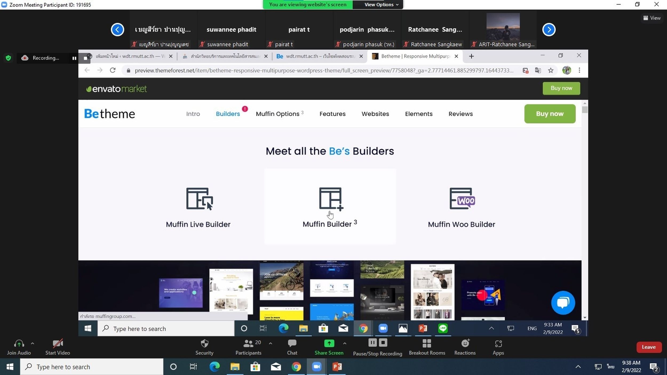Open Muffin Options nav item
Viewport: 667px width, 375px height.
pyautogui.click(x=279, y=114)
